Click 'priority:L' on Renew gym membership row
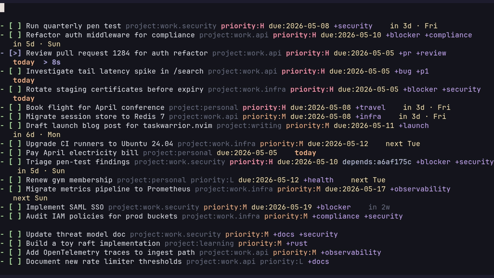494x278 pixels. coord(212,180)
